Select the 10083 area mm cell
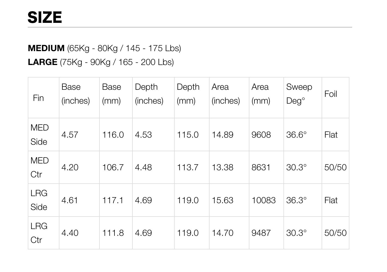 [x=264, y=200]
